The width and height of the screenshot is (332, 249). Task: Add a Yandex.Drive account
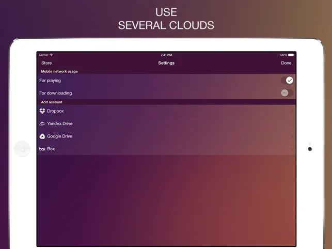pyautogui.click(x=166, y=124)
